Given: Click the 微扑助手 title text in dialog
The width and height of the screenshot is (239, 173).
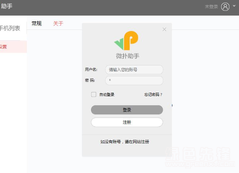Looking at the screenshot, I should click(x=128, y=56).
